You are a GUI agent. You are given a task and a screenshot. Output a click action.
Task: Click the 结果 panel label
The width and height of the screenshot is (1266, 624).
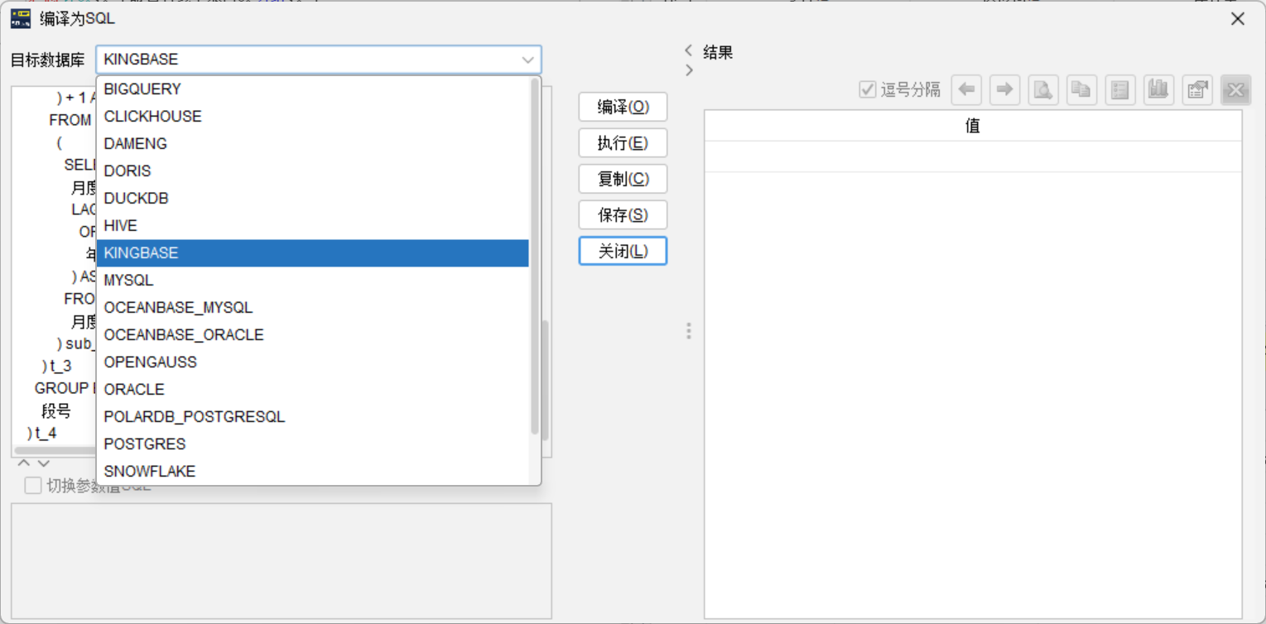point(718,53)
